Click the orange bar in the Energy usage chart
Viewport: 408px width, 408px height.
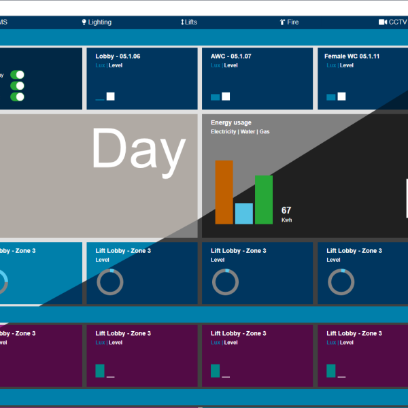(224, 192)
